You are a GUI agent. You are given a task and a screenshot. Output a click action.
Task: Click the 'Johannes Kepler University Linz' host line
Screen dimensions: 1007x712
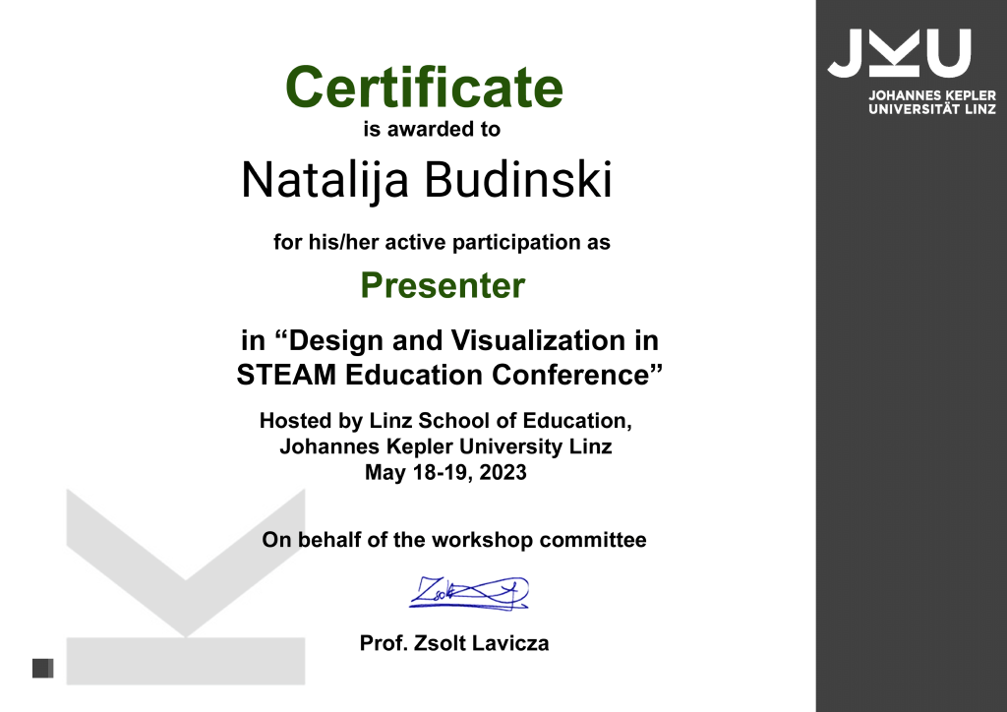(x=445, y=446)
